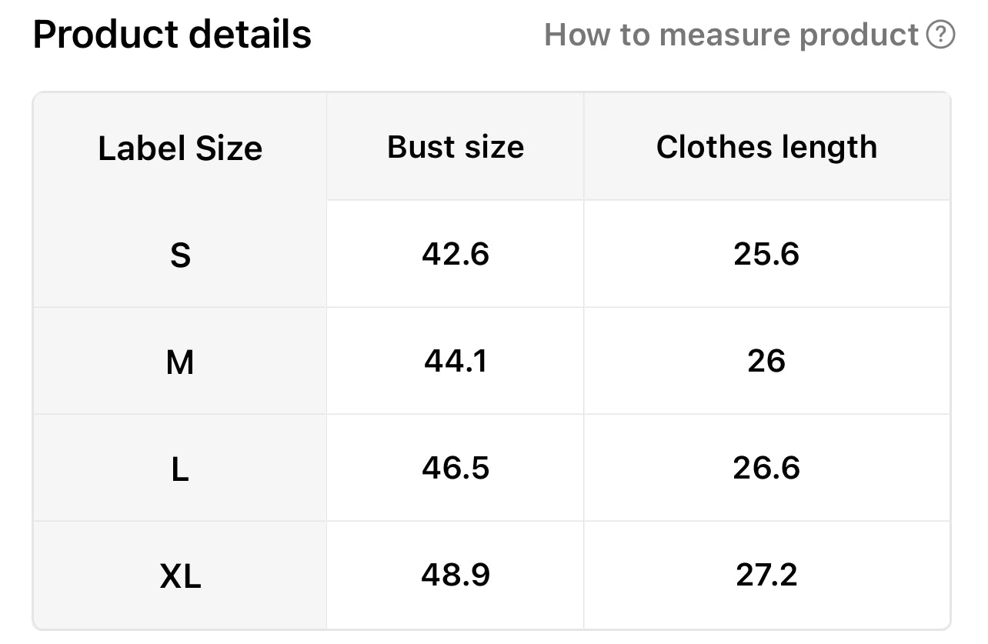The image size is (988, 644).
Task: Click the question mark help icon
Action: pyautogui.click(x=940, y=35)
